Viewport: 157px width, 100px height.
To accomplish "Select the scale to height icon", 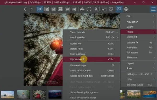I will coord(60,9).
